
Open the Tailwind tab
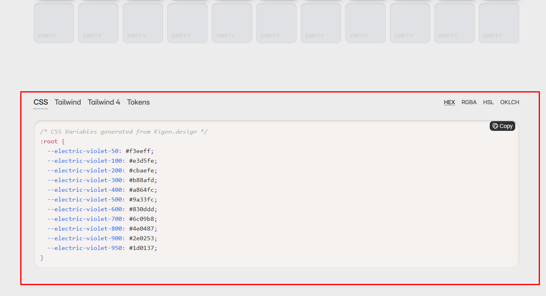(x=68, y=102)
